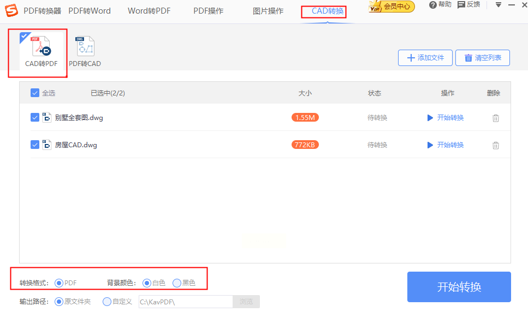Switch to the CAD转换 tab
This screenshot has width=528, height=318.
pos(328,11)
